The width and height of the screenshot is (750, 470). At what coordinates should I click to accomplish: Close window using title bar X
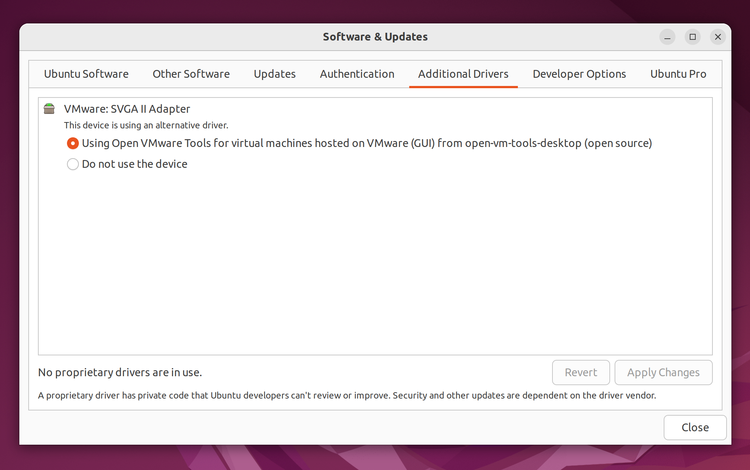pyautogui.click(x=718, y=37)
